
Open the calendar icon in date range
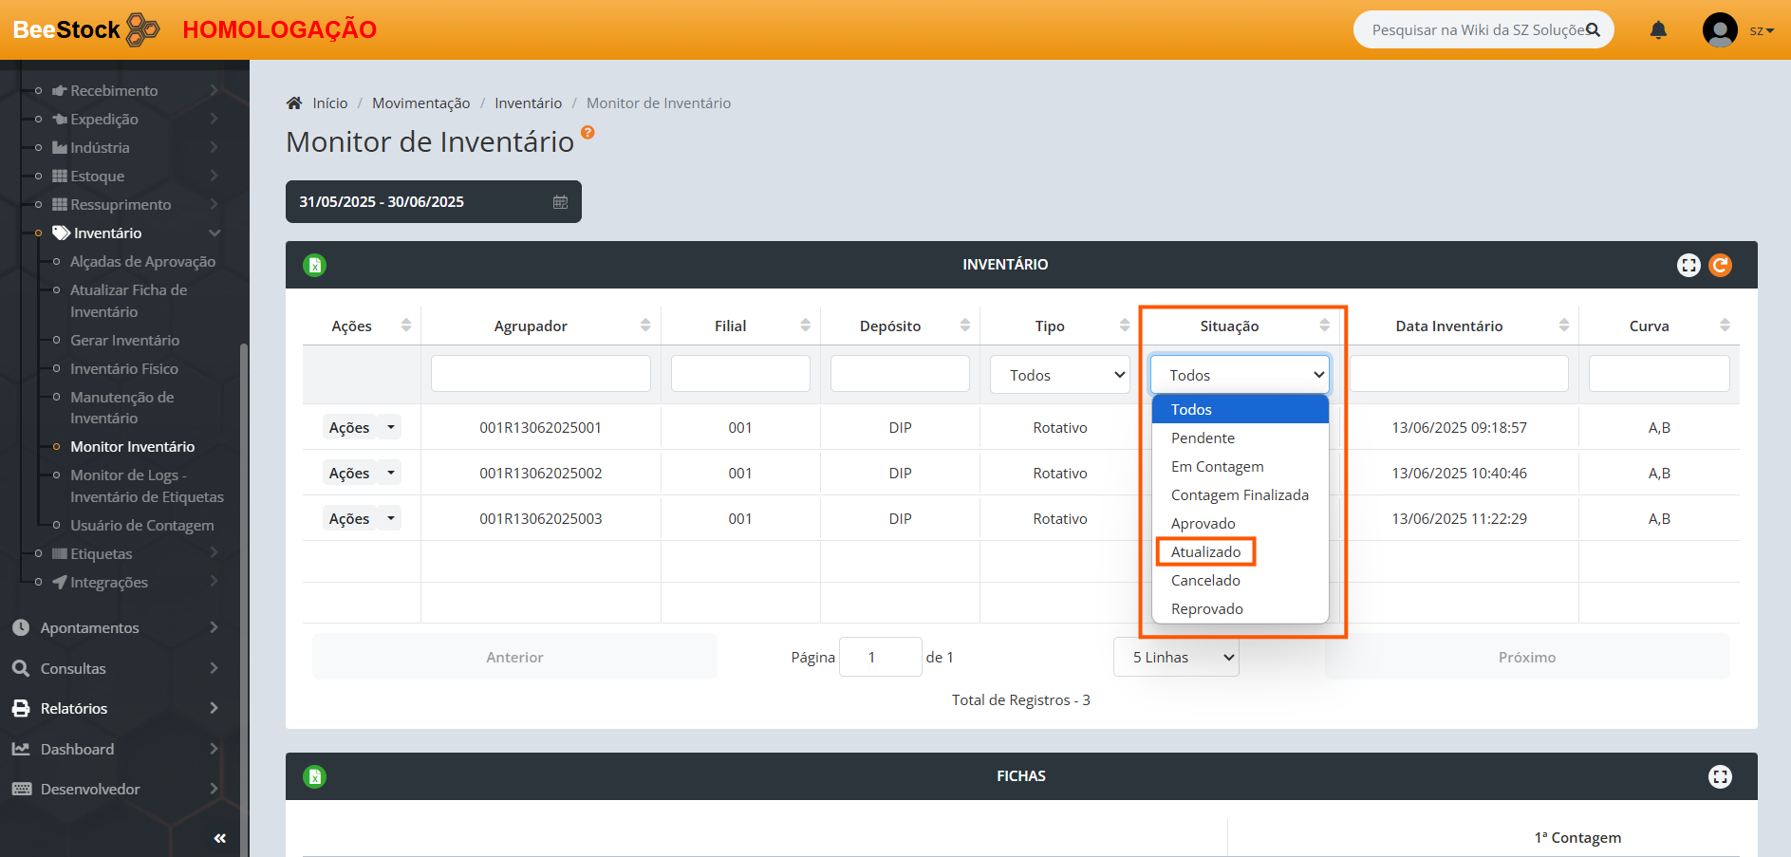tap(560, 202)
